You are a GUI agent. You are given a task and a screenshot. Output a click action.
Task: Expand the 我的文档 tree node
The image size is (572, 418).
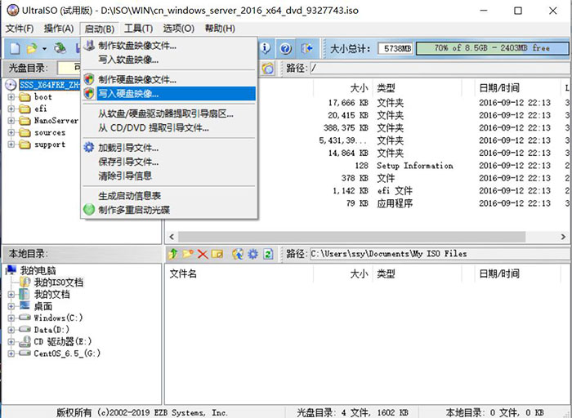[11, 294]
